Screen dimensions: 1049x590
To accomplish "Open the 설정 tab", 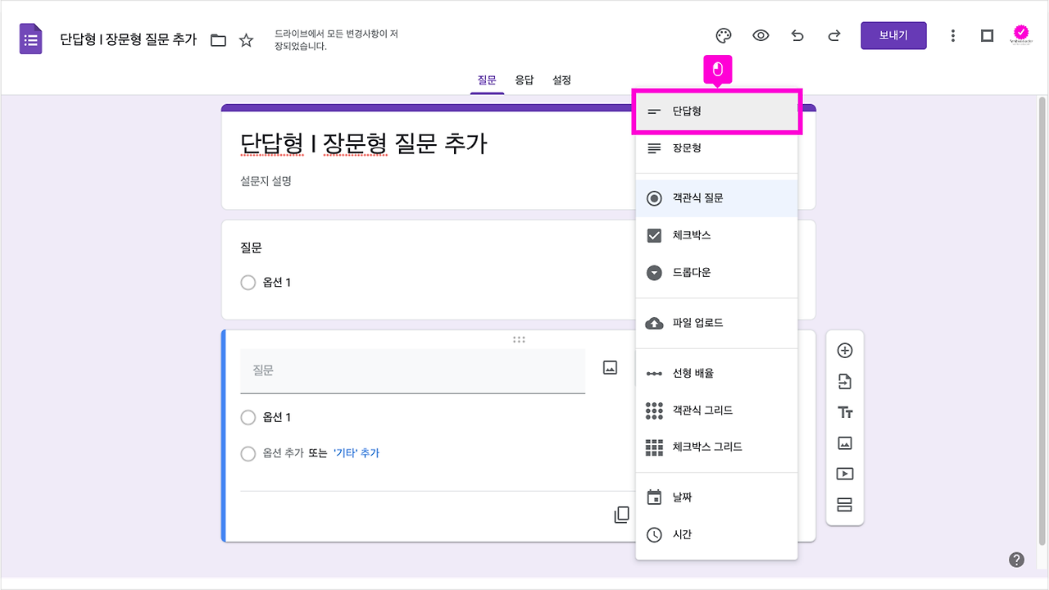I will (x=561, y=79).
